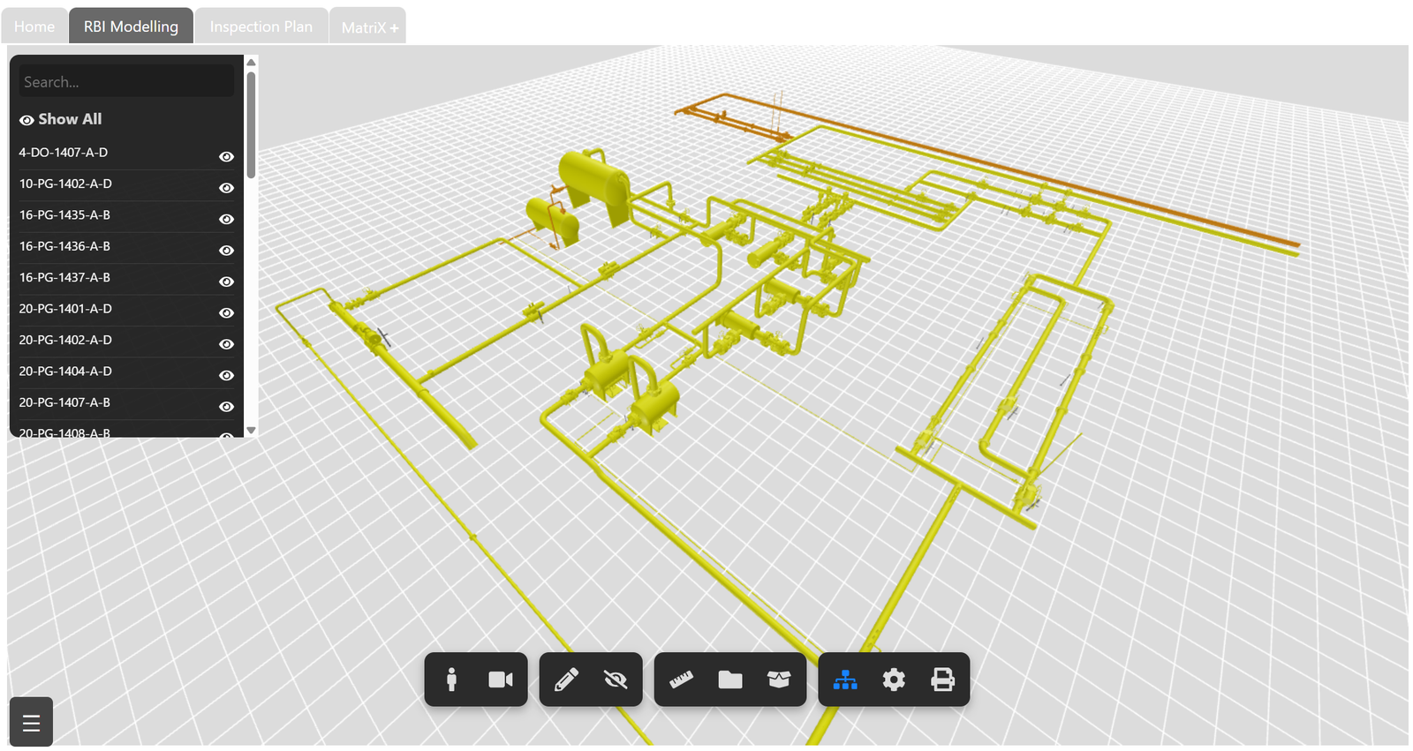The width and height of the screenshot is (1413, 751).
Task: Click the open box icon
Action: [779, 680]
